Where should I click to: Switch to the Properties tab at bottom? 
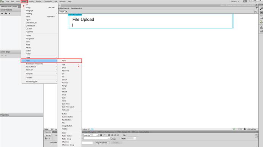click(x=48, y=132)
